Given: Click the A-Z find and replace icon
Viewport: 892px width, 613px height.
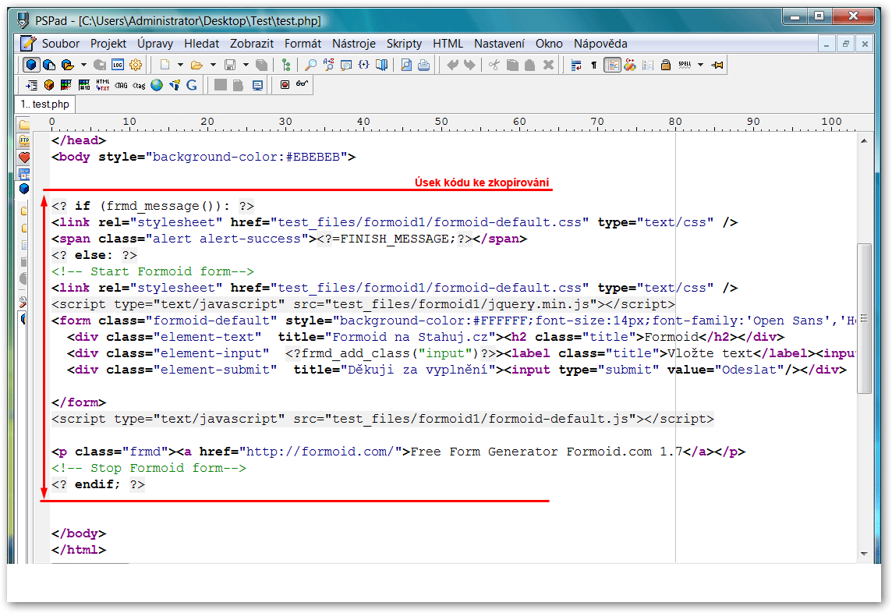Looking at the screenshot, I should (328, 65).
